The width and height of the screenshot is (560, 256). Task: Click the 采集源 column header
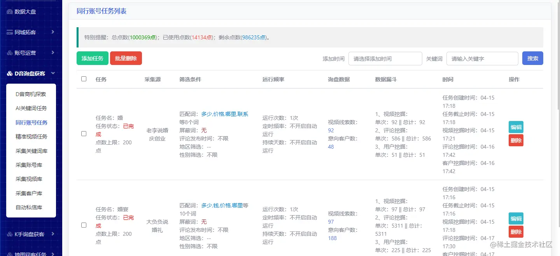(x=153, y=79)
